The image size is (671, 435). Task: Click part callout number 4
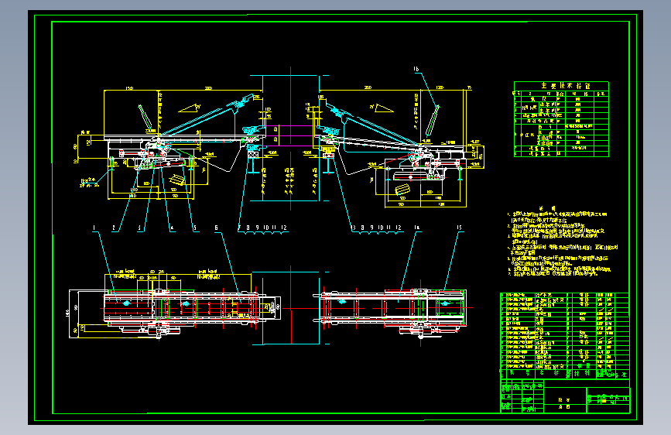172,228
